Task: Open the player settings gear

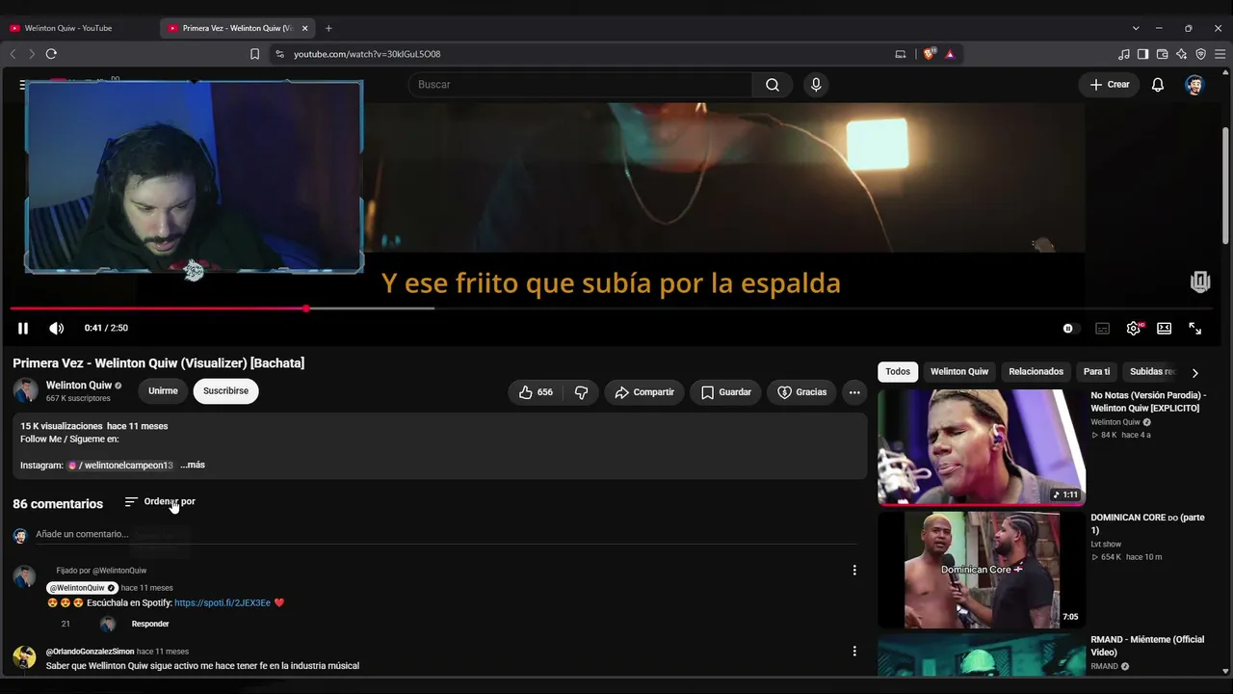Action: [x=1134, y=329]
